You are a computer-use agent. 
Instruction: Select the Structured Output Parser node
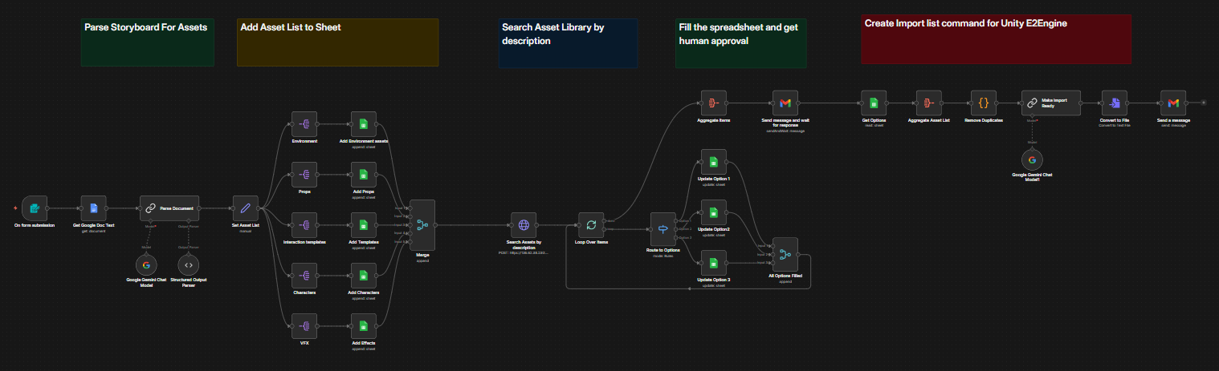click(188, 265)
